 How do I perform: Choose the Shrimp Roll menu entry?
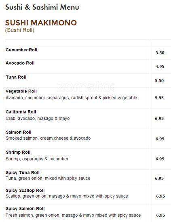tap(18, 152)
